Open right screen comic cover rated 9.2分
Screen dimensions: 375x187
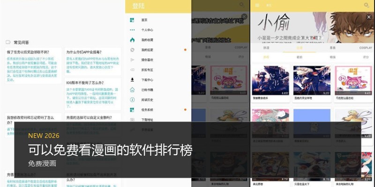click(x=312, y=80)
